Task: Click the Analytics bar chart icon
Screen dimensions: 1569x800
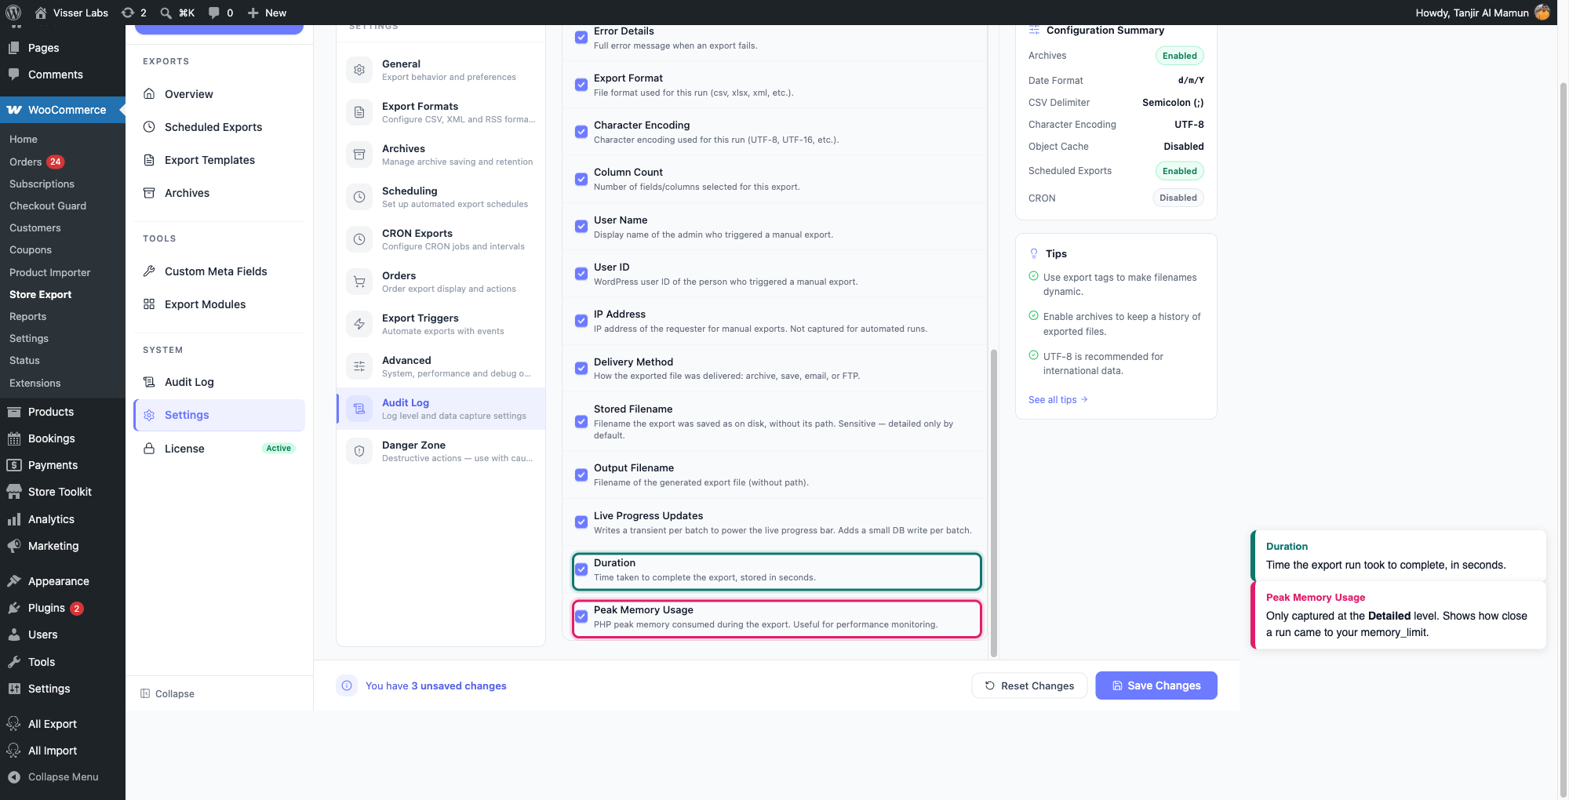Action: pyautogui.click(x=14, y=519)
